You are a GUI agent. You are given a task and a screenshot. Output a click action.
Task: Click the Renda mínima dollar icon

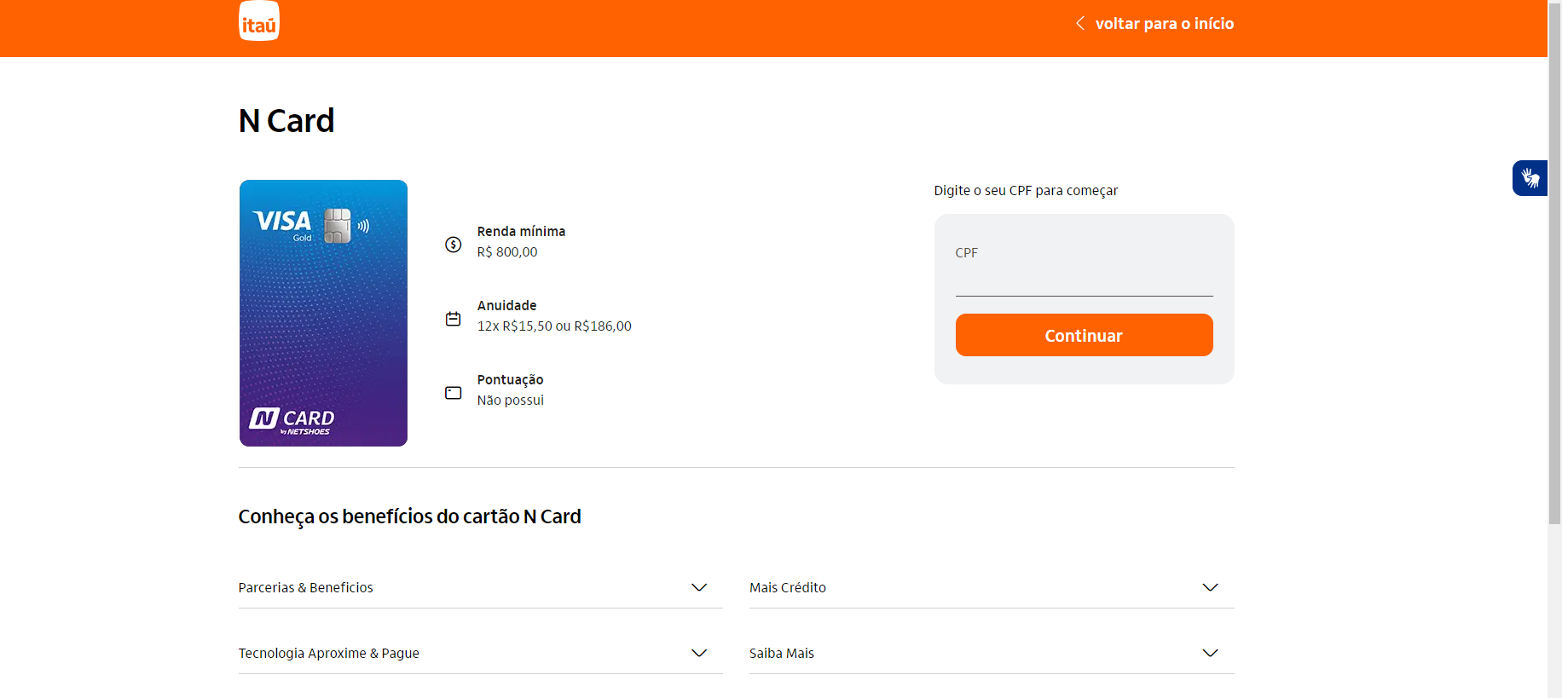point(454,245)
